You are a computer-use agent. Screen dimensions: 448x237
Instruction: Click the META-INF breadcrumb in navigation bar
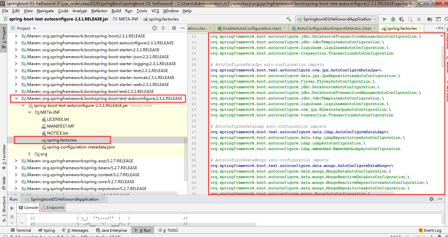point(126,19)
